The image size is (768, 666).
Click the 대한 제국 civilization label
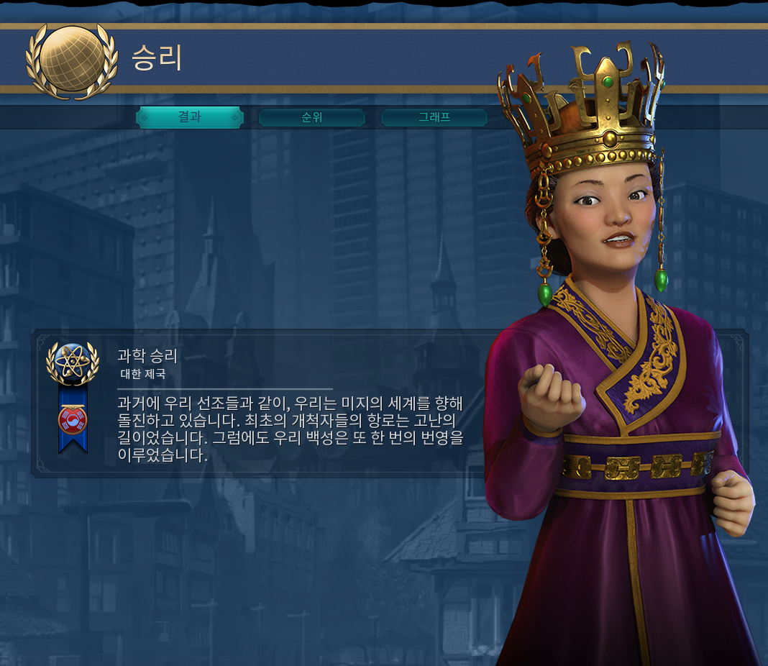tap(143, 374)
